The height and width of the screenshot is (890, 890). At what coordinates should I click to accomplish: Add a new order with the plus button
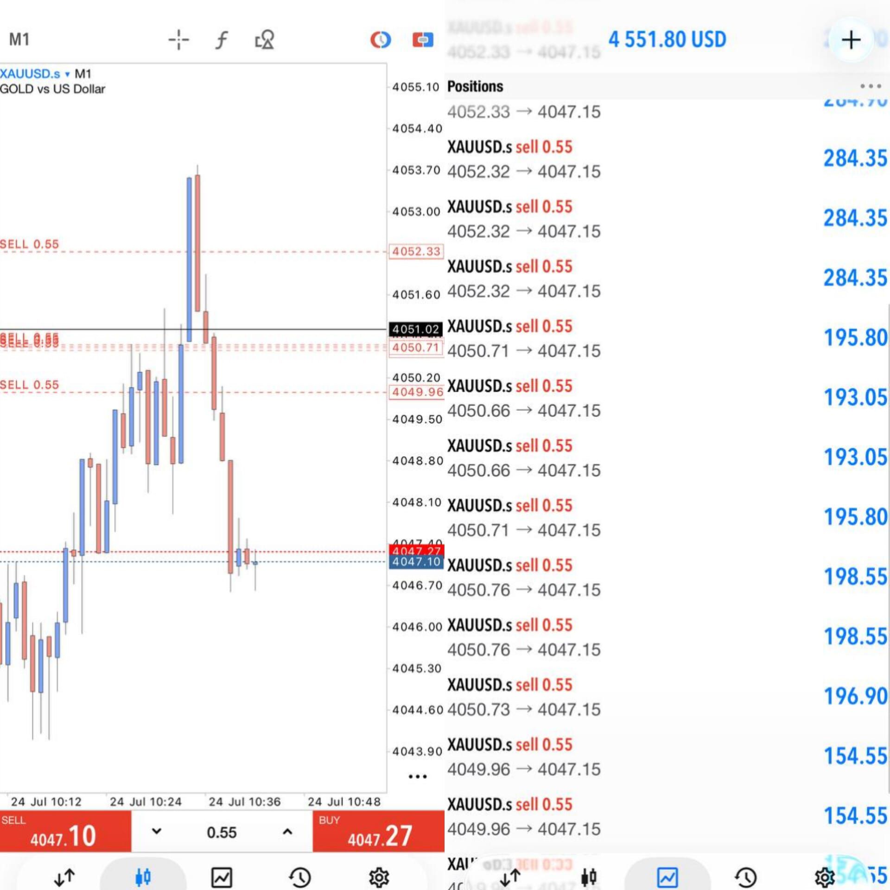click(x=851, y=40)
